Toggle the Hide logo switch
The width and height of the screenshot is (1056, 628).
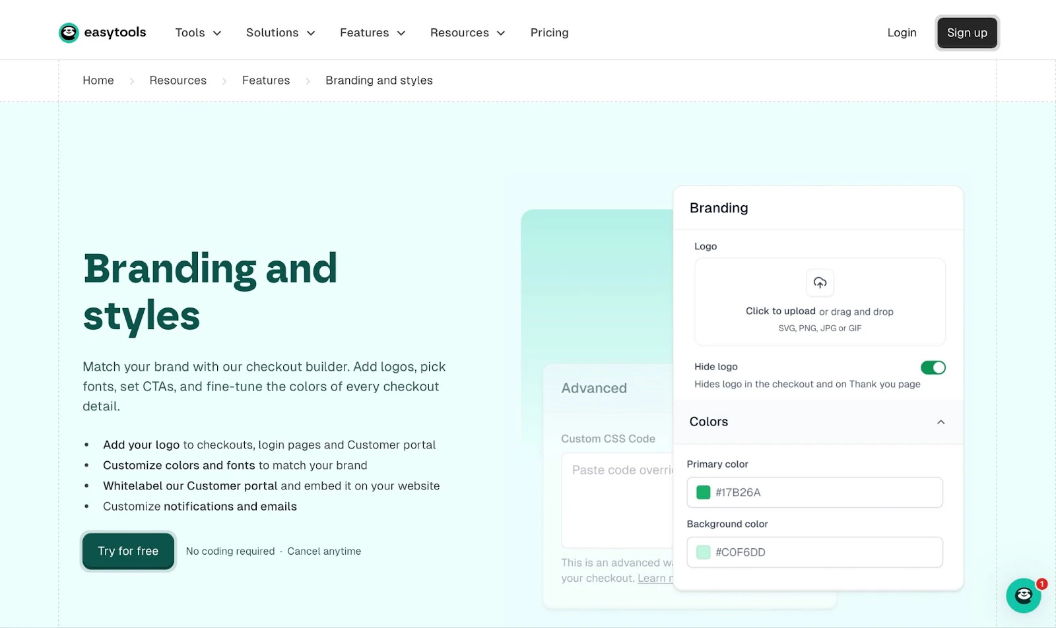pos(933,367)
